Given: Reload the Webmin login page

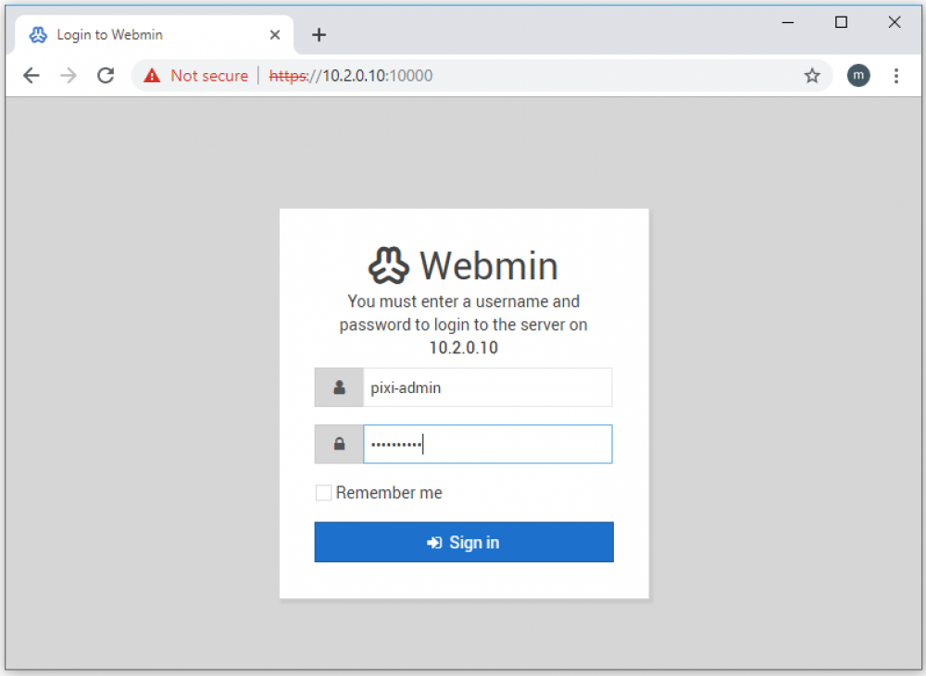Looking at the screenshot, I should point(106,76).
